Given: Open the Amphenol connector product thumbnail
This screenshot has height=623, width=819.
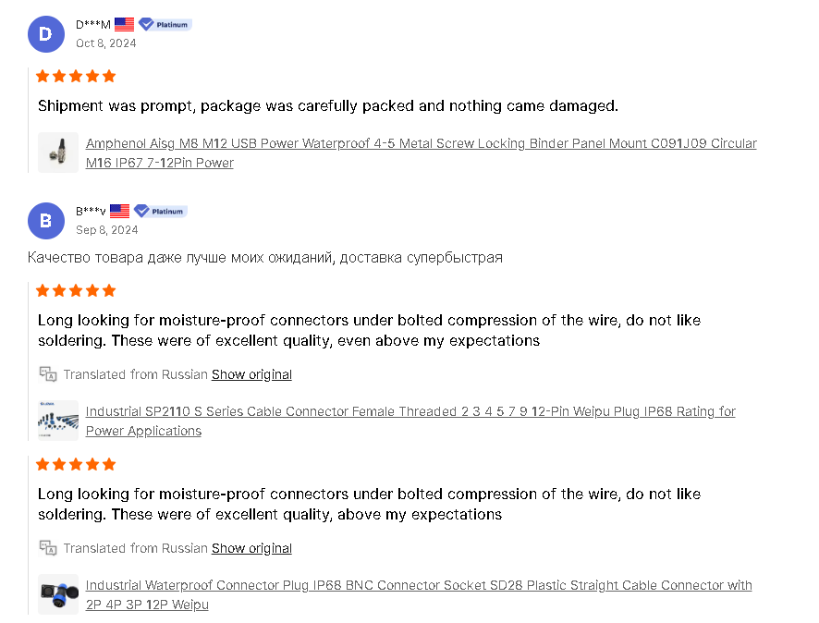Looking at the screenshot, I should point(58,153).
